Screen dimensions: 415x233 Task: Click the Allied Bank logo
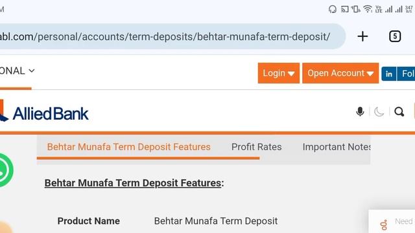click(x=44, y=113)
